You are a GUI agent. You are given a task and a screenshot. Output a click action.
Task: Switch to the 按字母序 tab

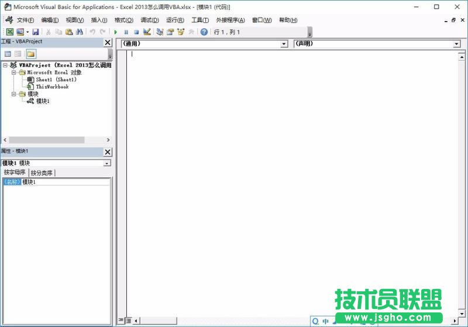coord(15,173)
